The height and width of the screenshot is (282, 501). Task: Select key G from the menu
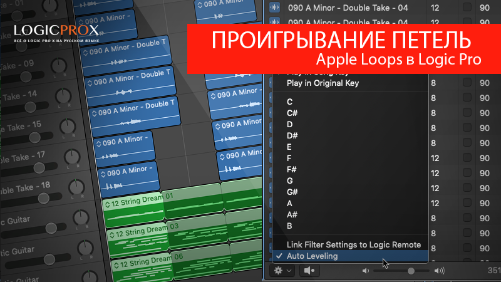(289, 181)
